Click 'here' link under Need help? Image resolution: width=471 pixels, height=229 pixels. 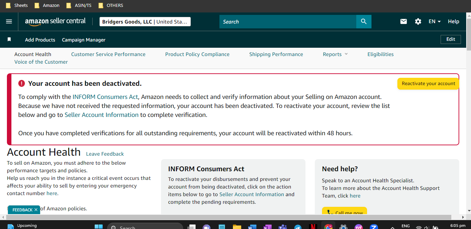coord(355,196)
